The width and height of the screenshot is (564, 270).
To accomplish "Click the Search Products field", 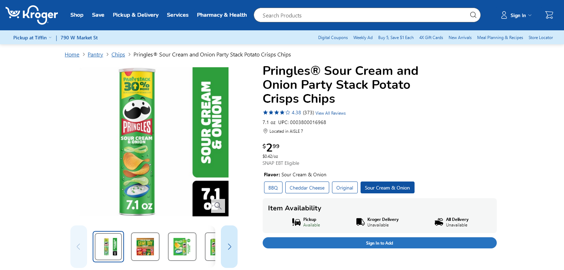I will [x=362, y=15].
